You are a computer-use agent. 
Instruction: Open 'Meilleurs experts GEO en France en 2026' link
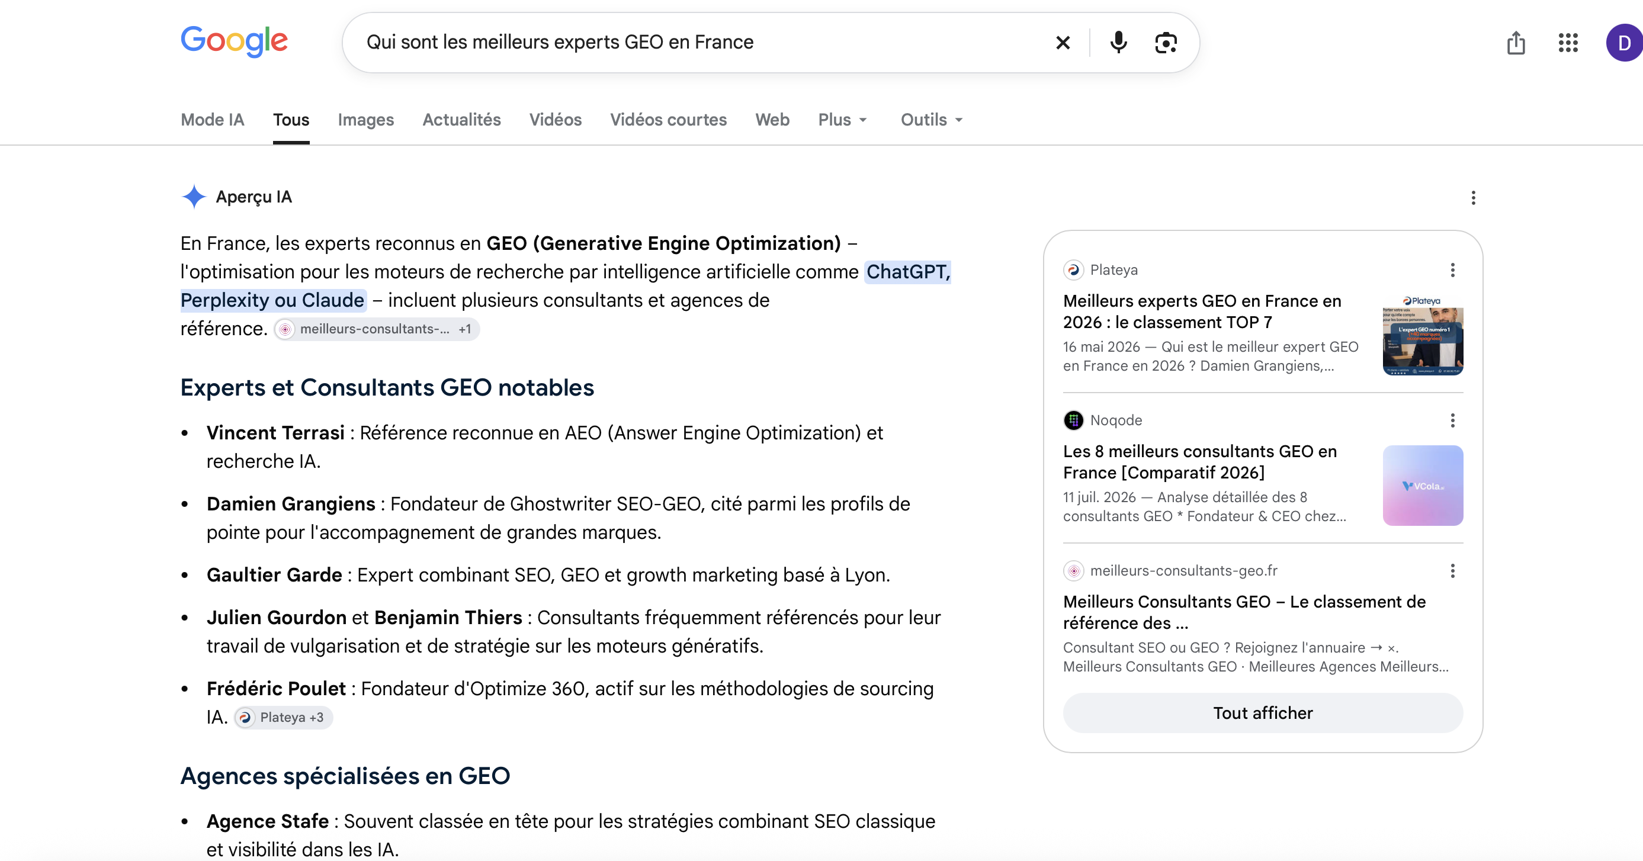tap(1202, 311)
